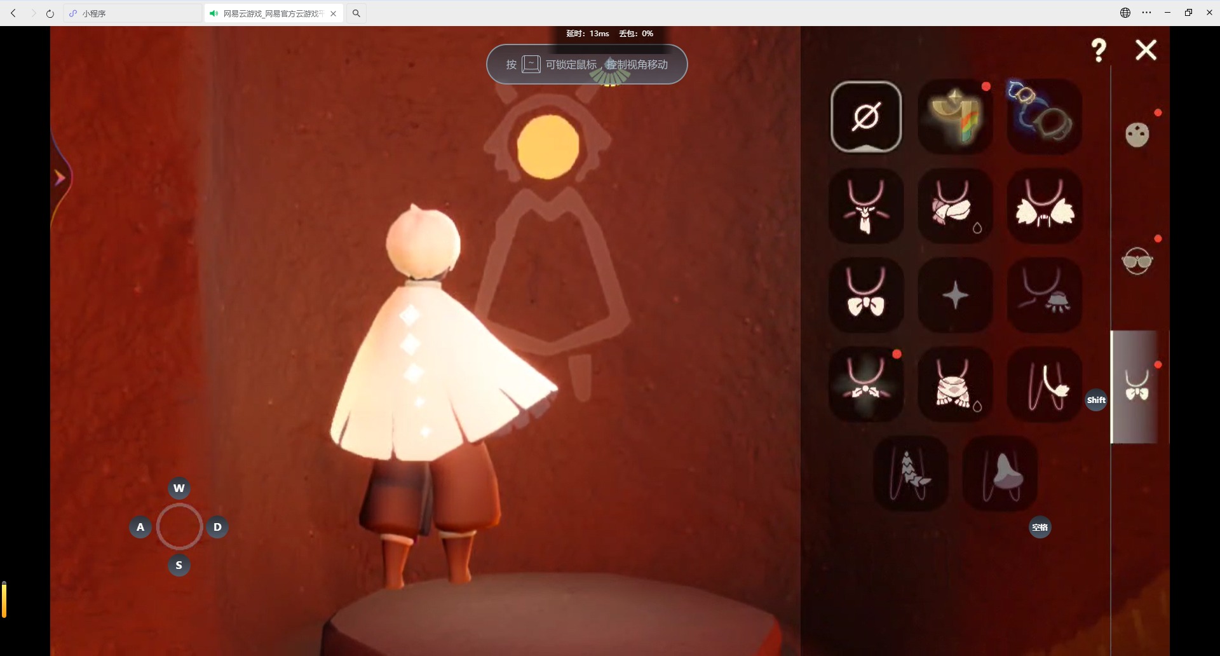
Task: Open the three-dots more options menu
Action: coord(1146,13)
